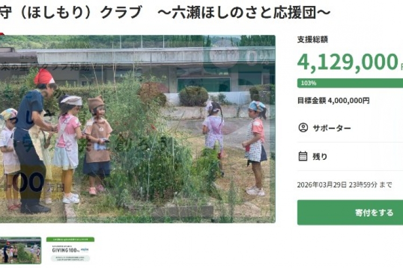Click the サポーター label
The image size is (403, 268).
tap(332, 128)
